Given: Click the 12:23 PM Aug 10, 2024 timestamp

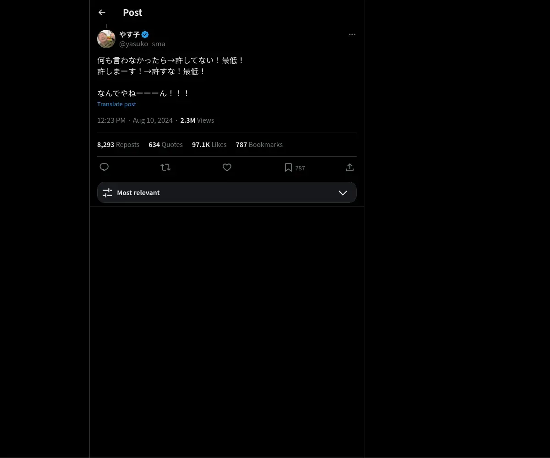Looking at the screenshot, I should click(135, 120).
